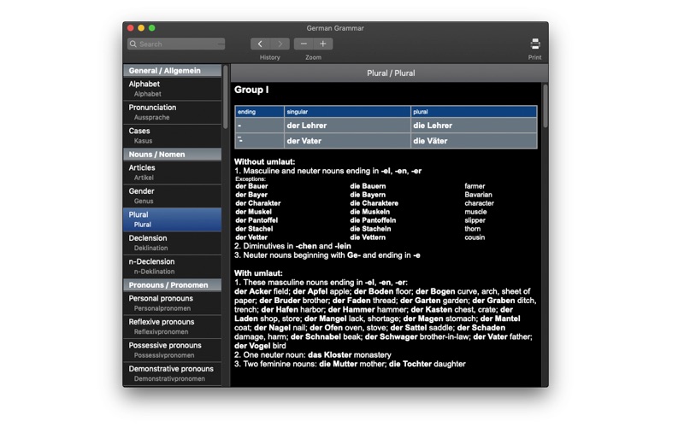This screenshot has width=684, height=427.
Task: Select the Gender / Genus topic
Action: (x=173, y=196)
